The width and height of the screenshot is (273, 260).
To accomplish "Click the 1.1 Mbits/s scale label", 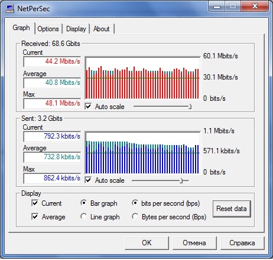I will 219,131.
